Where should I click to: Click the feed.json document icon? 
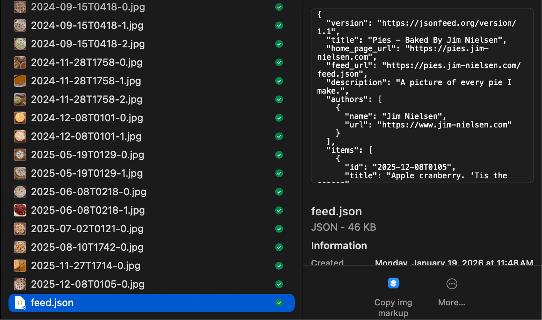click(x=20, y=303)
